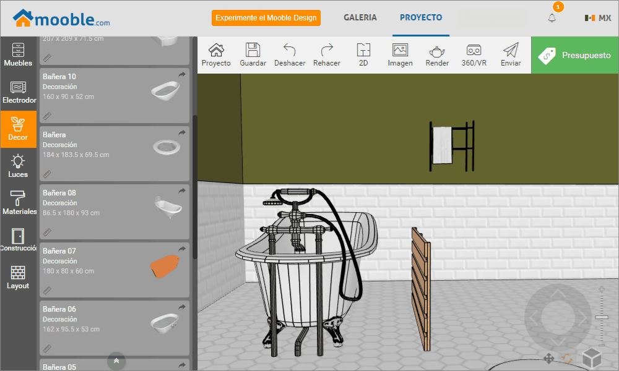619x371 pixels.
Task: Open the Electrodomésticos sidebar category
Action: click(18, 92)
